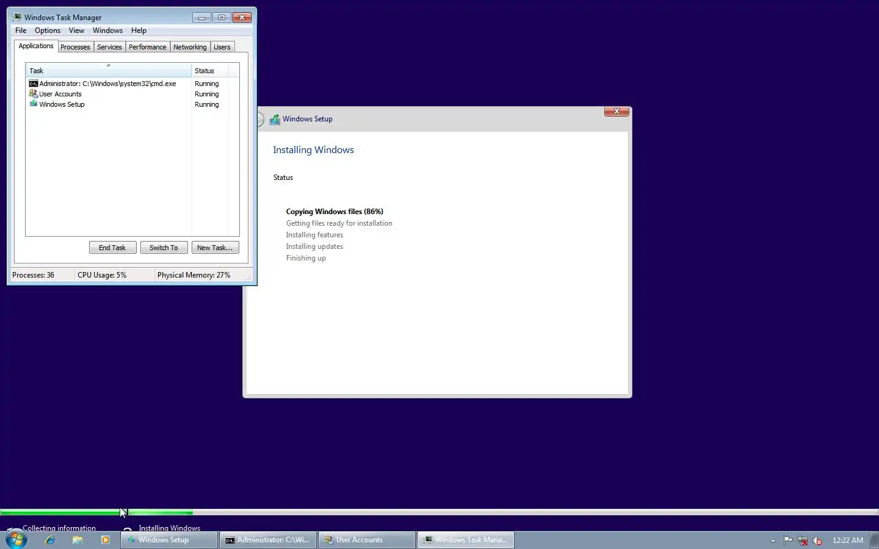Select User Accounts task row
The image size is (879, 549).
click(128, 94)
